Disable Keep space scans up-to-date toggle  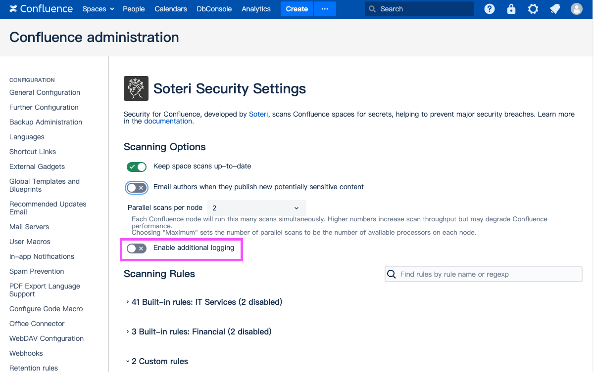tap(137, 167)
